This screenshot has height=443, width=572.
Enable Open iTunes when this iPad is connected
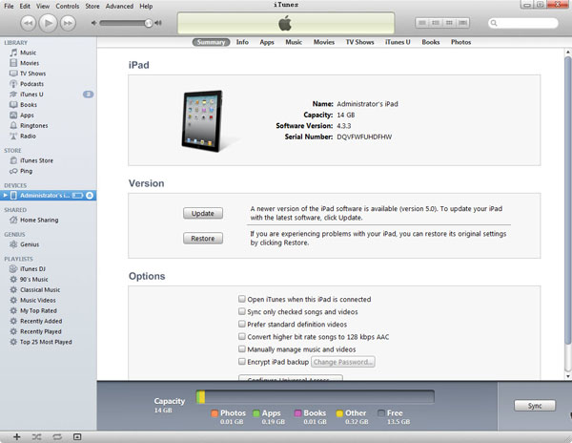[241, 299]
